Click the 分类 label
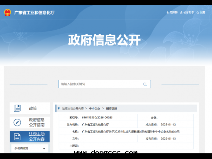 (154, 118)
